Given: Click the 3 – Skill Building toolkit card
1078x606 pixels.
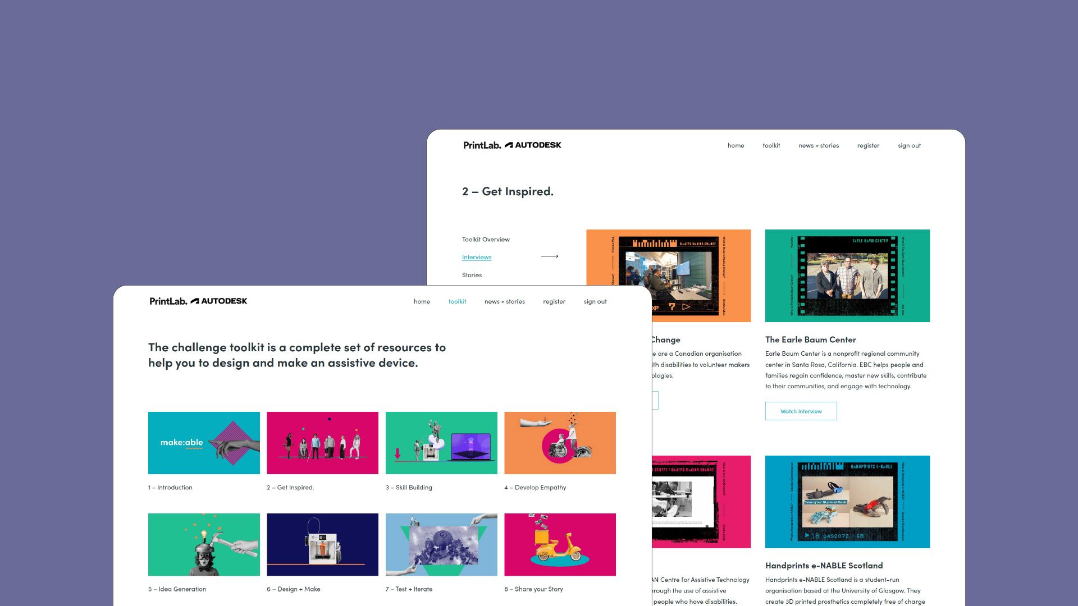Looking at the screenshot, I should pyautogui.click(x=441, y=443).
